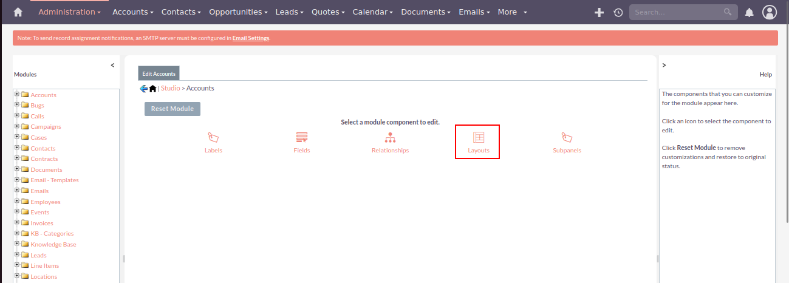Collapse the Modules left panel
The width and height of the screenshot is (789, 283).
112,65
